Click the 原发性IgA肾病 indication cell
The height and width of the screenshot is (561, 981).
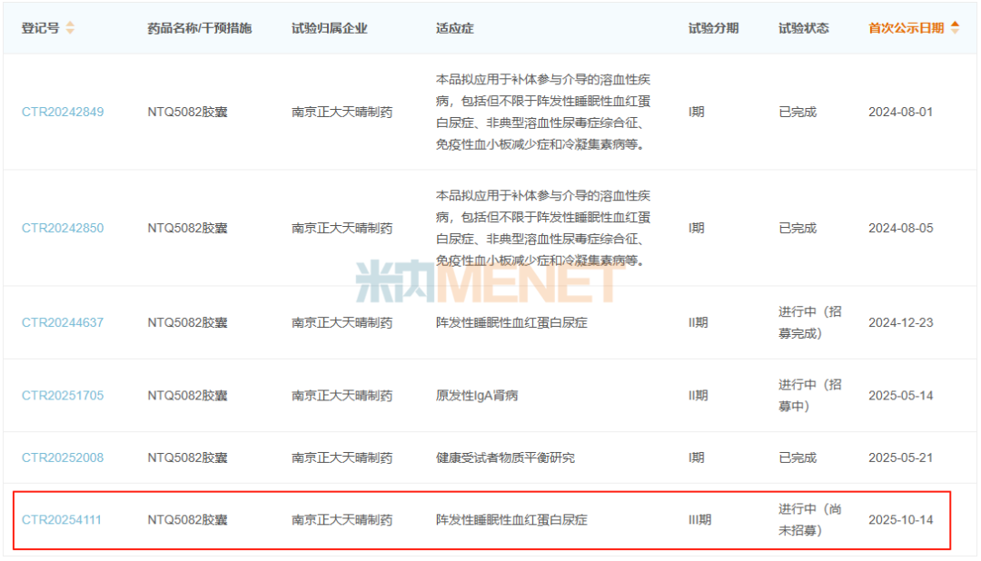477,396
